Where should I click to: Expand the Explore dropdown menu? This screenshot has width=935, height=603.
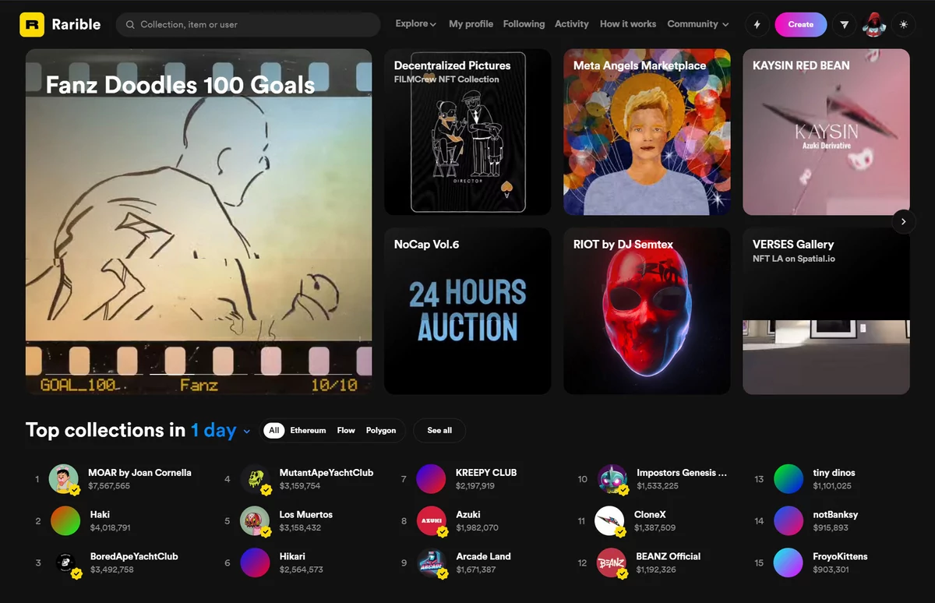(x=415, y=24)
